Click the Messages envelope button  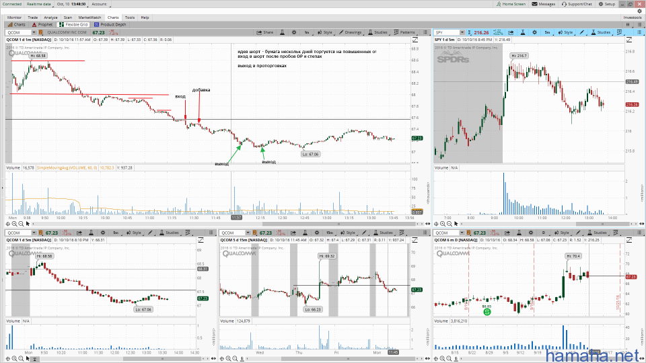point(544,4)
